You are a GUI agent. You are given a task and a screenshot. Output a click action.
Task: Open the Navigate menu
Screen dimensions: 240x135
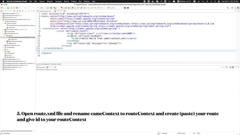58,1
